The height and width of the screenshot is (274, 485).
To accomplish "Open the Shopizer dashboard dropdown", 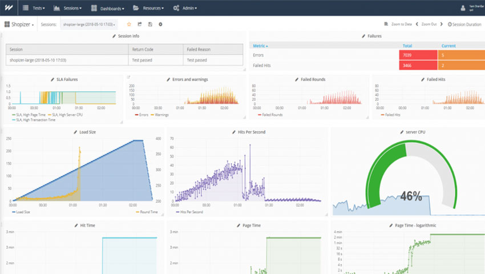I will [19, 25].
